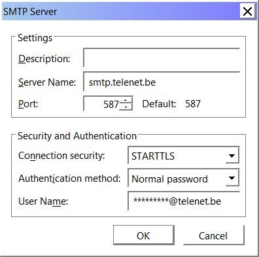The image size is (259, 257).
Task: Click the Port label text
Action: (28, 104)
